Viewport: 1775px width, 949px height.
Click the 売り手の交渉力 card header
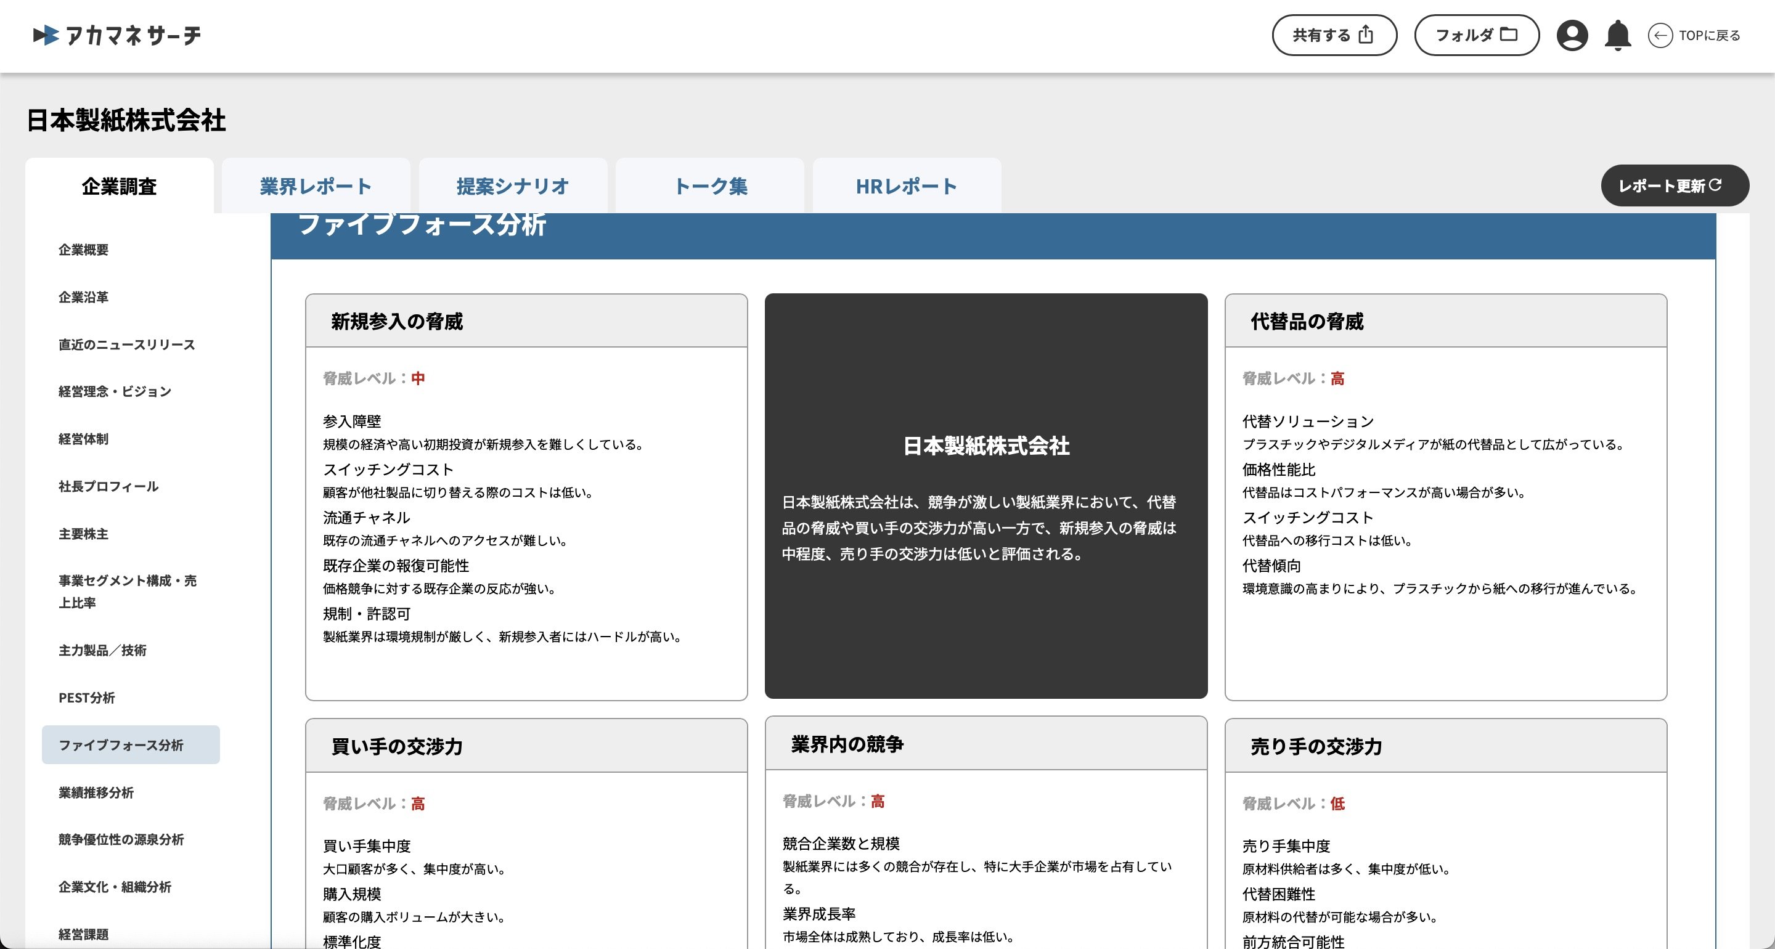[1446, 746]
